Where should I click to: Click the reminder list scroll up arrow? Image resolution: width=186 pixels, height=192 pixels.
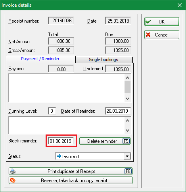click(x=127, y=121)
